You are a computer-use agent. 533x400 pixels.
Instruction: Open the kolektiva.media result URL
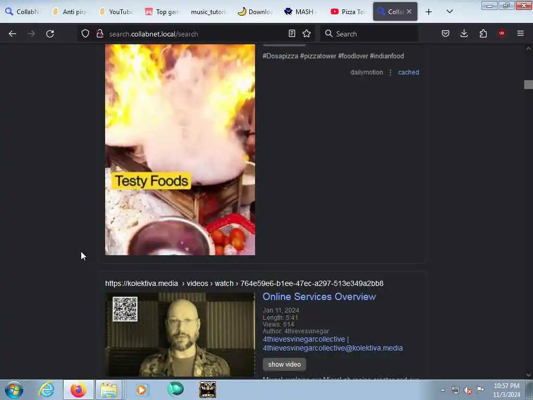coord(244,283)
